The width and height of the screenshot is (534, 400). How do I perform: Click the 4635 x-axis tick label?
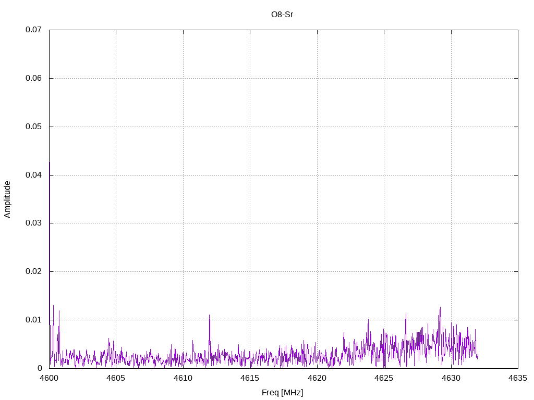coord(518,378)
